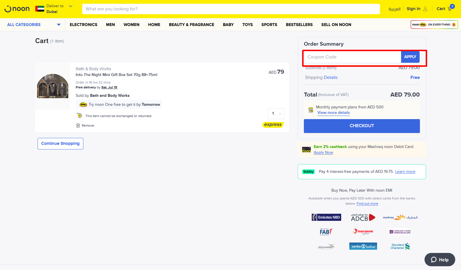Click the UAE flag delivery icon

coord(40,9)
